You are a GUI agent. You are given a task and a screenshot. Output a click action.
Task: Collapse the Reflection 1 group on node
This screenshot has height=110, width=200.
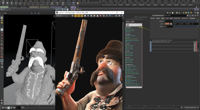click(x=126, y=65)
